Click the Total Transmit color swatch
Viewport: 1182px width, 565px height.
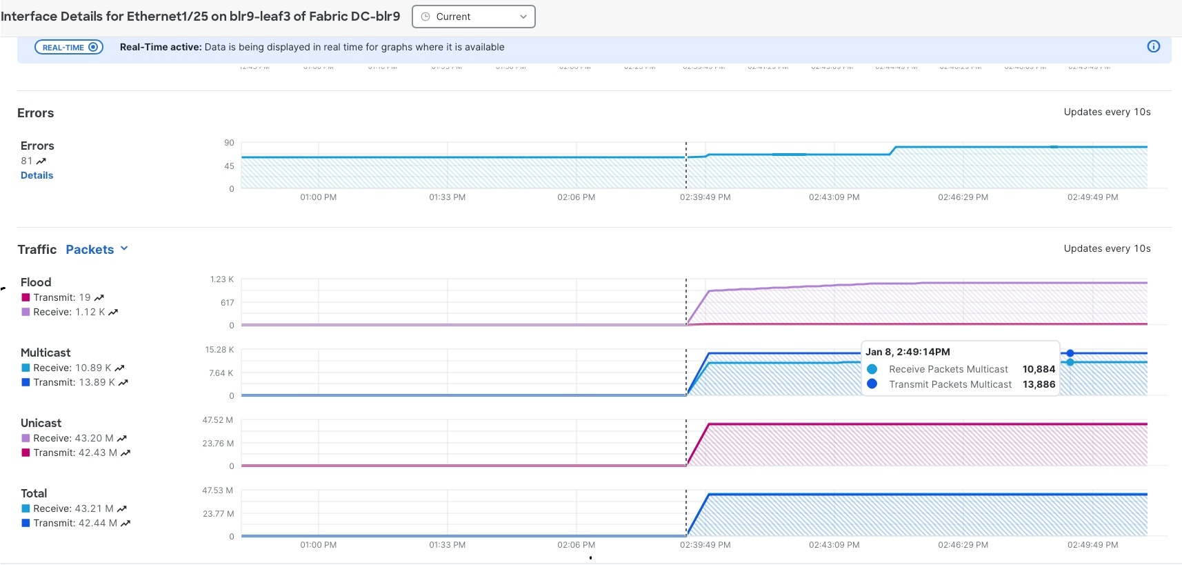(26, 523)
